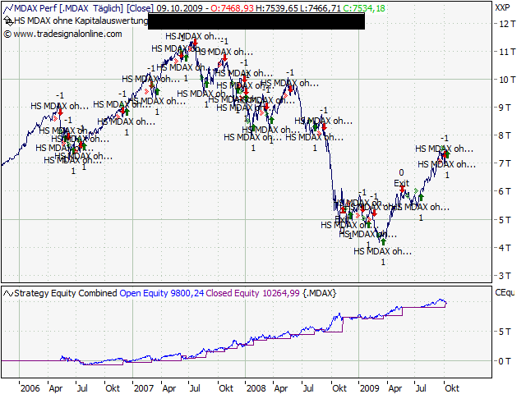Click the [Close] price field label

tap(140, 8)
